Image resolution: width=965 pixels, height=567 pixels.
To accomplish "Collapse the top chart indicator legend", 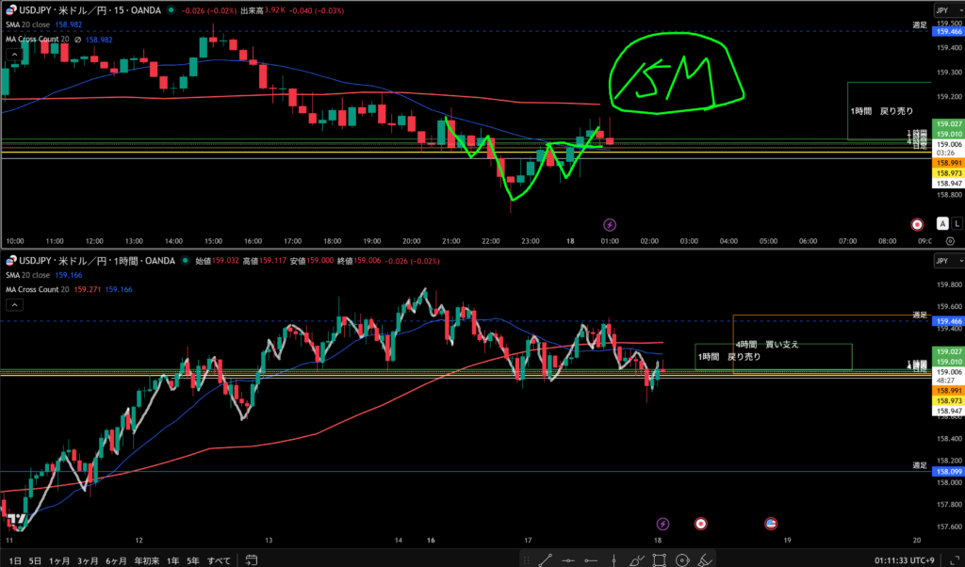I will pyautogui.click(x=14, y=56).
